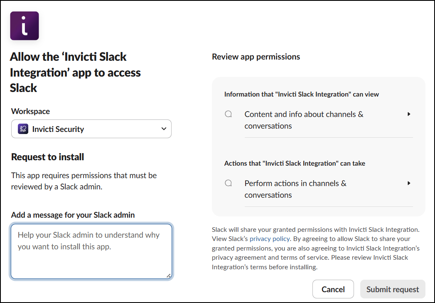Image resolution: width=435 pixels, height=303 pixels.
Task: Click the Invicti Security workspace icon
Action: pyautogui.click(x=23, y=129)
